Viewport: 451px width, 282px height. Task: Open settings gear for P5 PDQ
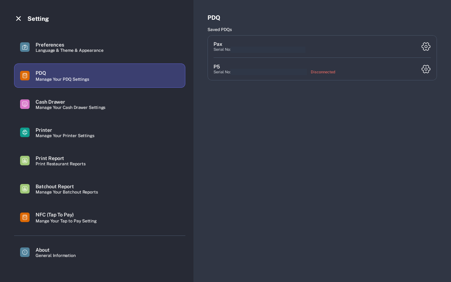(426, 69)
